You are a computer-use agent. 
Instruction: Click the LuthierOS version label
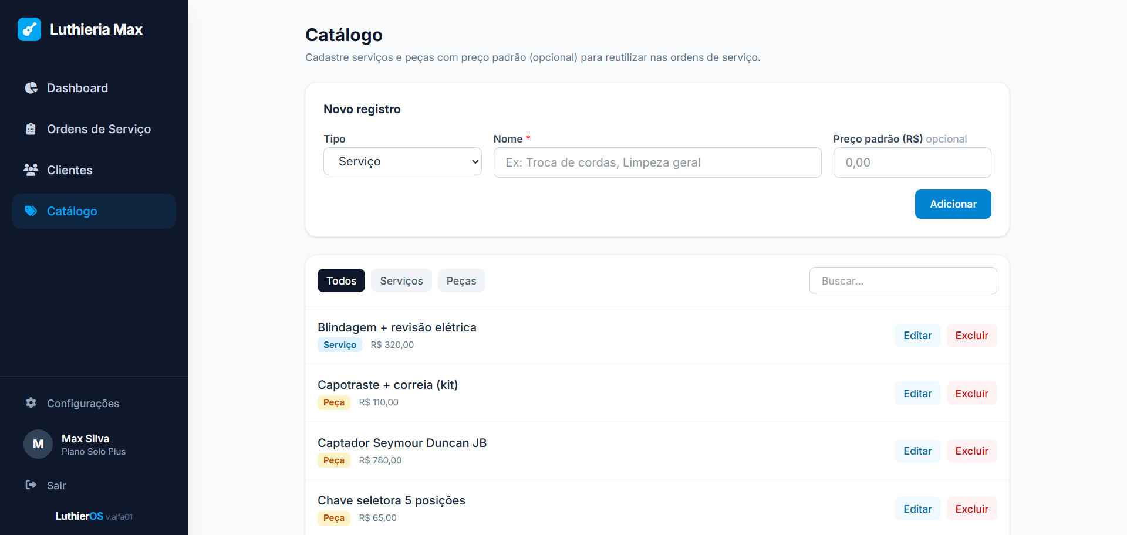[94, 516]
